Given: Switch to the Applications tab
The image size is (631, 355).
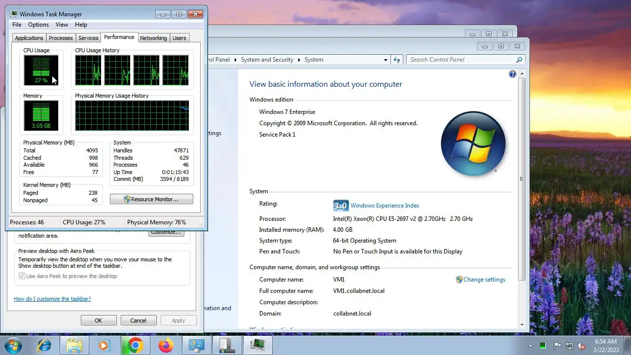Looking at the screenshot, I should pyautogui.click(x=29, y=38).
